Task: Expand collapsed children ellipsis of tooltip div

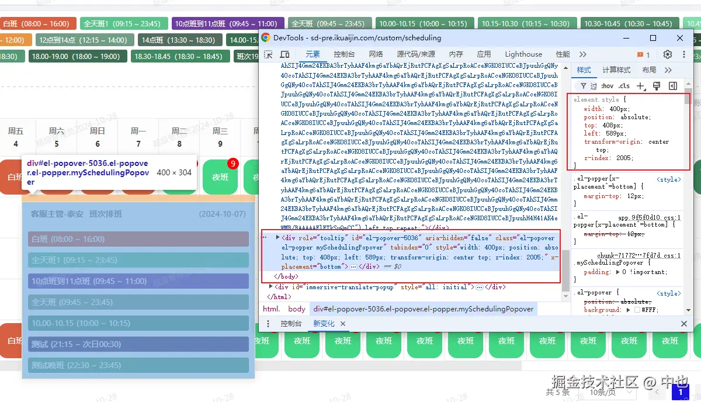Action: pyautogui.click(x=353, y=266)
